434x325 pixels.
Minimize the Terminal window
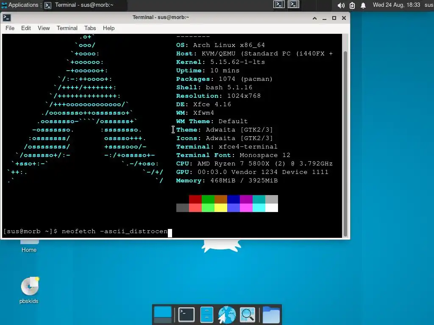(324, 18)
